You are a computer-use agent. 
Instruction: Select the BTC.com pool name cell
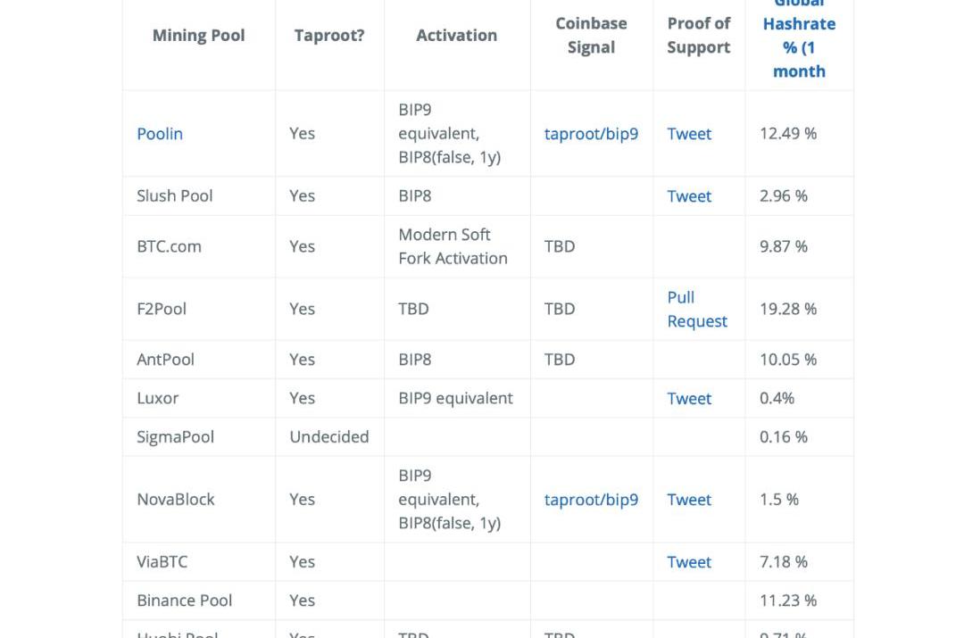click(169, 246)
